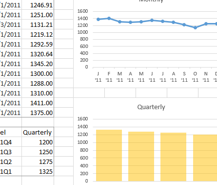Image resolution: width=217 pixels, height=185 pixels.
Task: Select the Quarterly column header cell
Action: (38, 132)
